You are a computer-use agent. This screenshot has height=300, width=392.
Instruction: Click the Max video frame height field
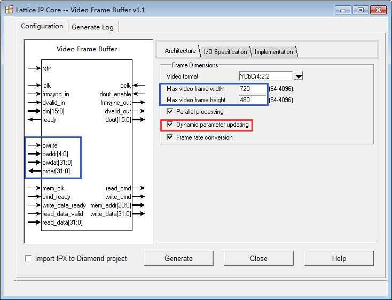[252, 100]
